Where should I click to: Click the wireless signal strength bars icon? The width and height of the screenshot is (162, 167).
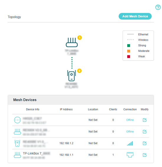[x=130, y=143]
